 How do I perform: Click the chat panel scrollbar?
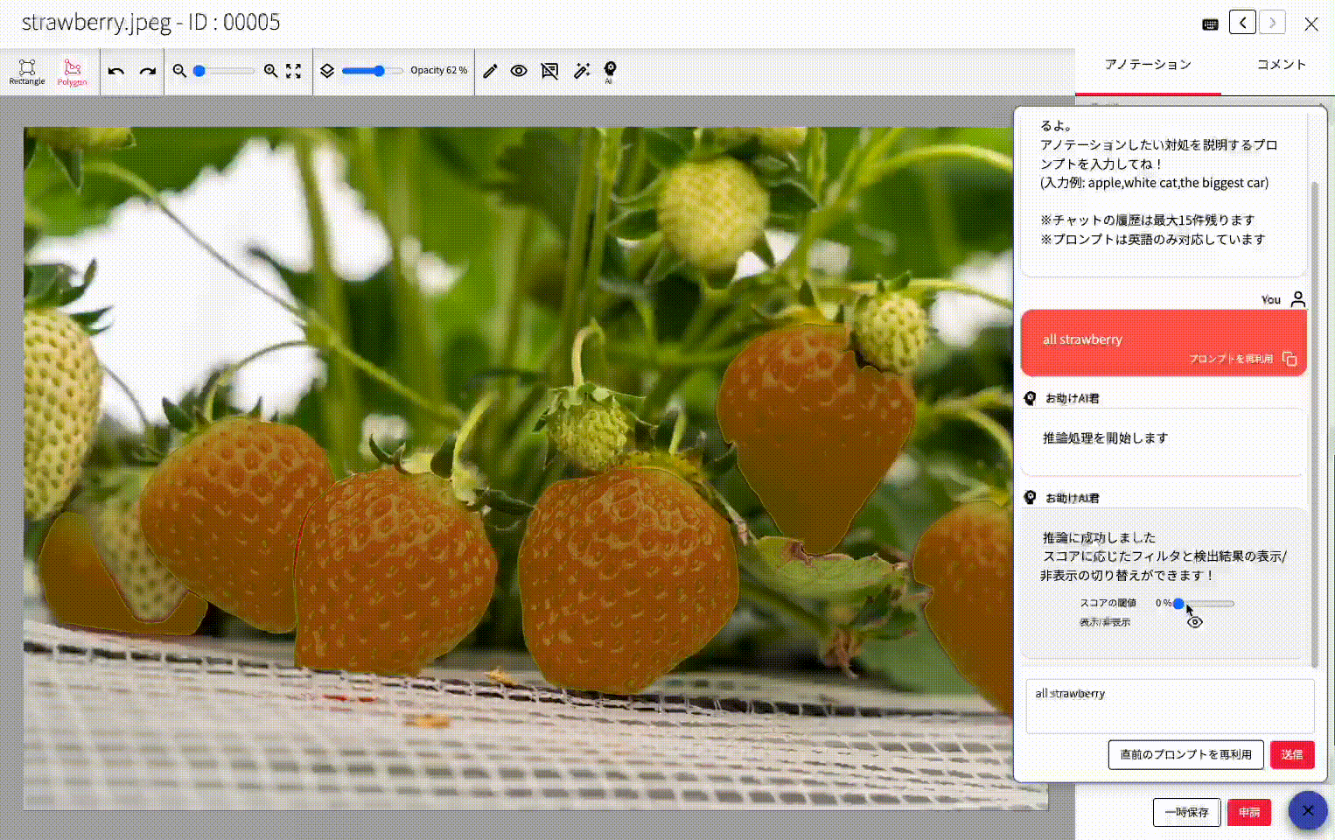pyautogui.click(x=1314, y=424)
